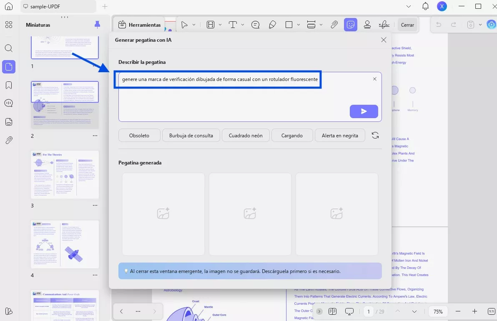This screenshot has width=497, height=321.
Task: Expand the save options dropdown
Action: 480,25
